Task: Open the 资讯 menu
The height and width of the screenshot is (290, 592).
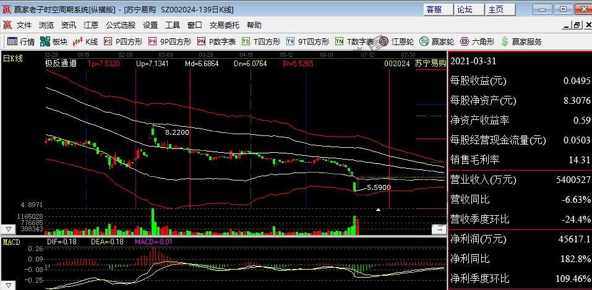Action: [x=69, y=25]
